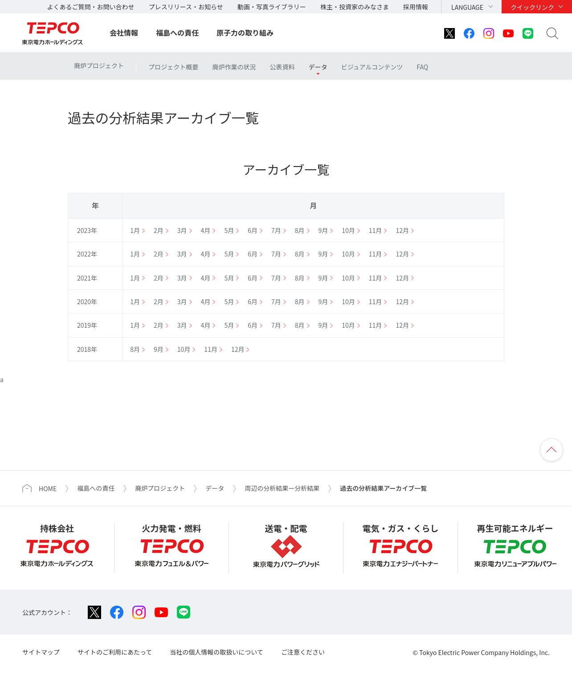572x684 pixels.
Task: Expand the LANGUAGE dropdown
Action: click(471, 7)
